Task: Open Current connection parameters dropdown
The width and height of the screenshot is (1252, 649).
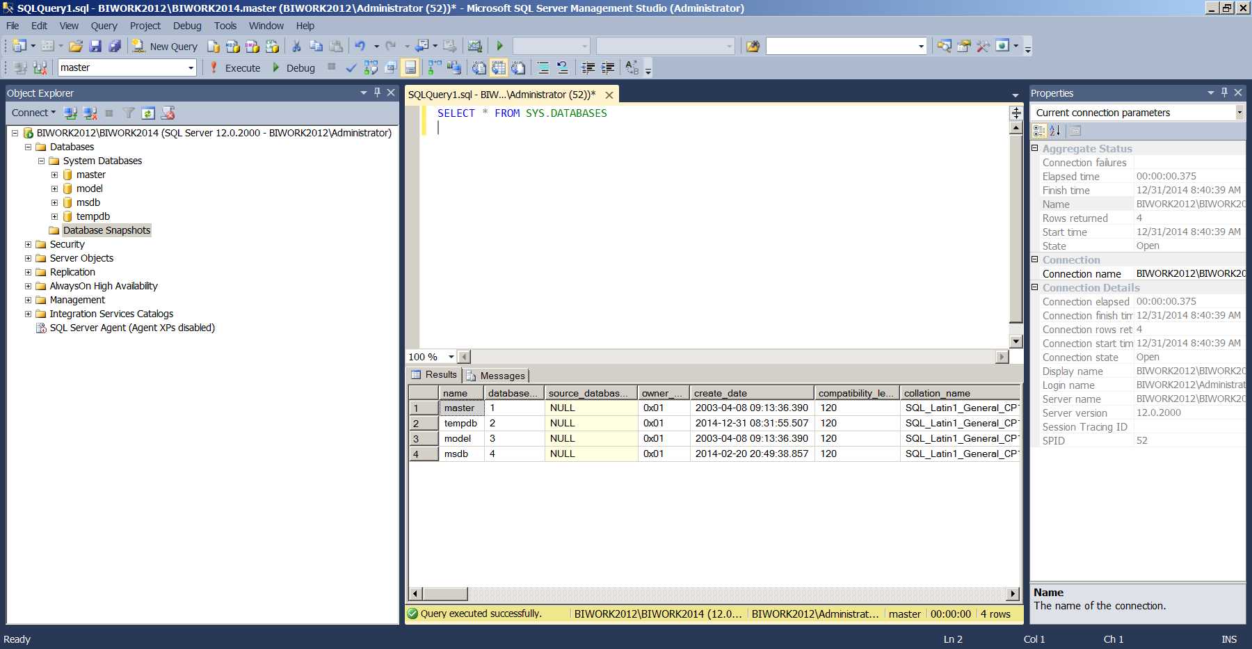Action: pos(1239,112)
